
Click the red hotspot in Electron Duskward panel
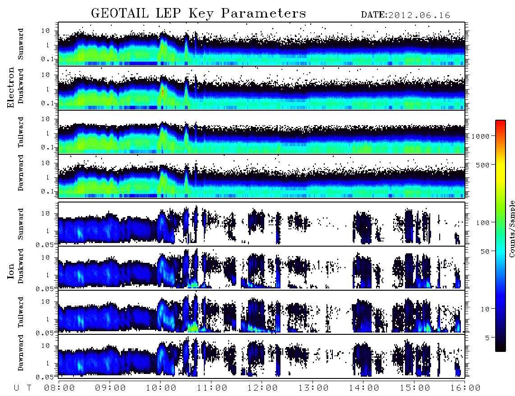tap(163, 91)
